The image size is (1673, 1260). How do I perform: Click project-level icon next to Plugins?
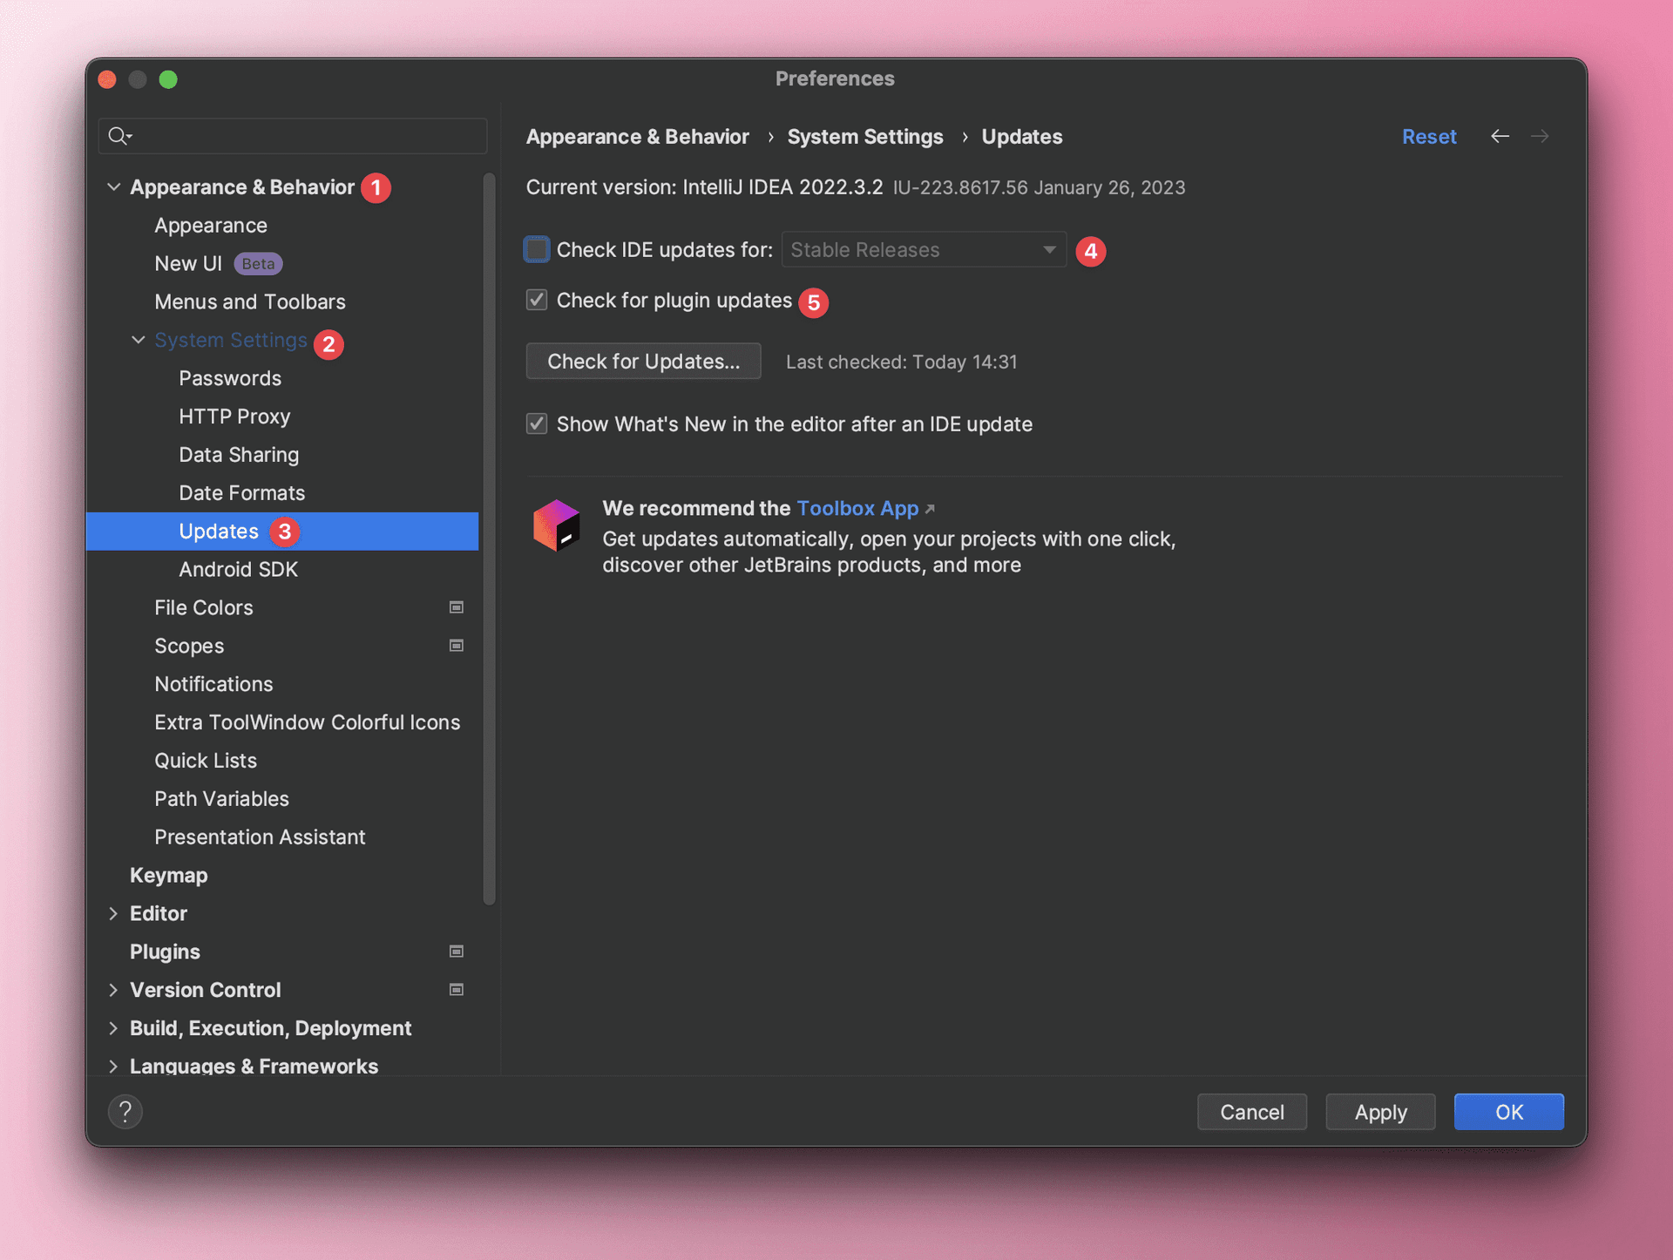[x=456, y=952]
